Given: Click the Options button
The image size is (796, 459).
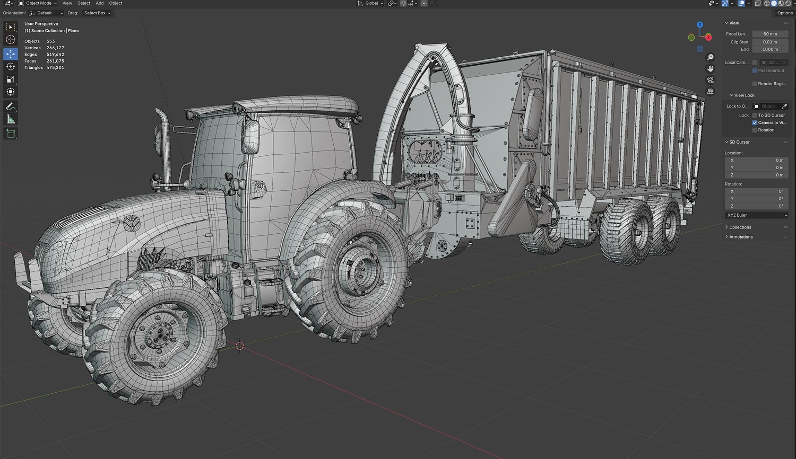Looking at the screenshot, I should pyautogui.click(x=785, y=13).
